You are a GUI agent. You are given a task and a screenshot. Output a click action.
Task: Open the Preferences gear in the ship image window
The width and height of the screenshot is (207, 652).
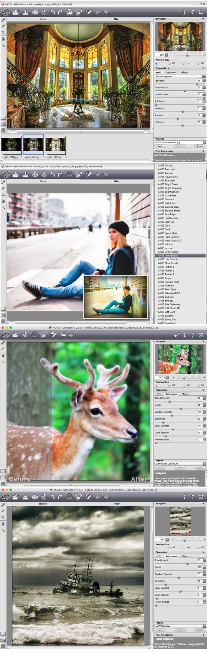coord(201,497)
